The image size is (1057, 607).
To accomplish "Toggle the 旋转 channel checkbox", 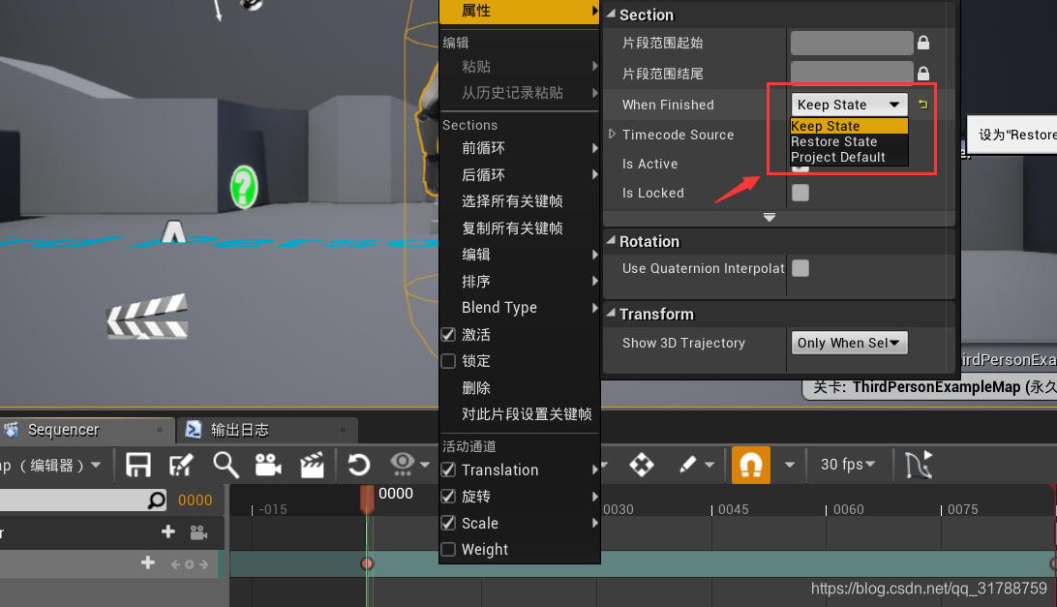I will 448,497.
